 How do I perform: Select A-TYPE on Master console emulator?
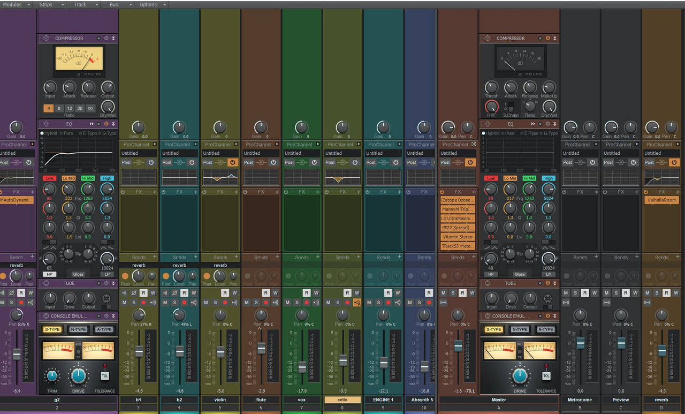tap(546, 329)
